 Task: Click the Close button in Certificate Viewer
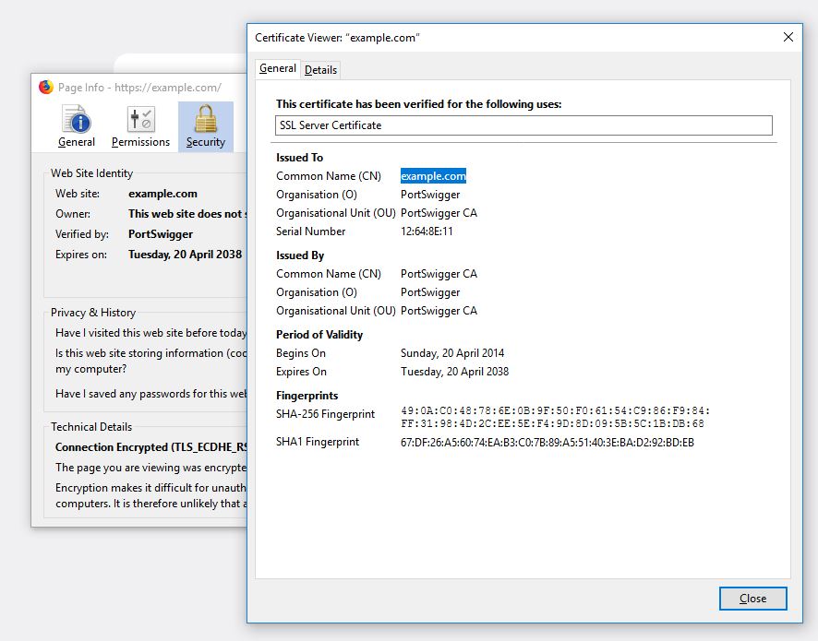(752, 599)
